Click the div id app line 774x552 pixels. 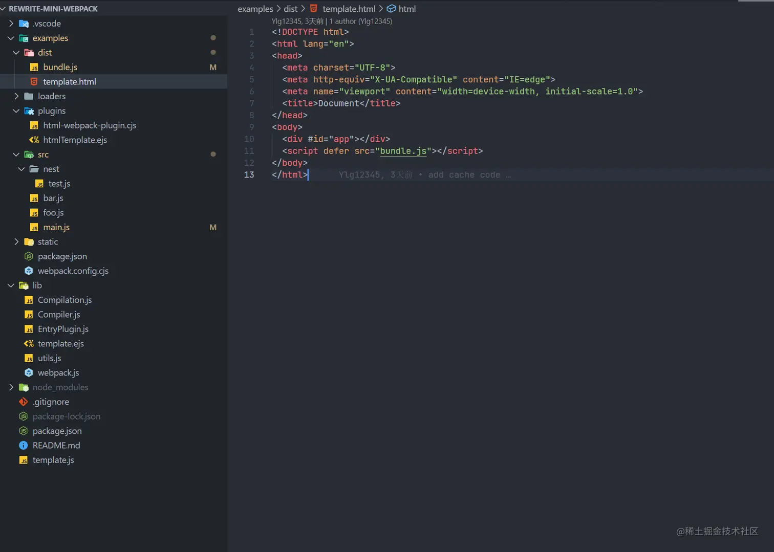click(x=336, y=139)
